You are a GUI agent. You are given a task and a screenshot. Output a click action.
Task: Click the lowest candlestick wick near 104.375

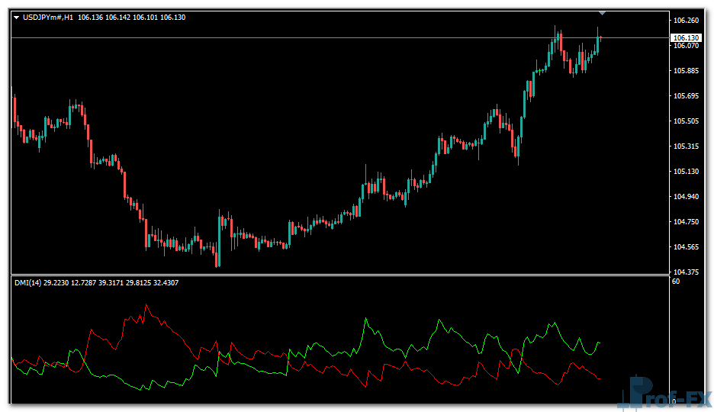(x=217, y=263)
